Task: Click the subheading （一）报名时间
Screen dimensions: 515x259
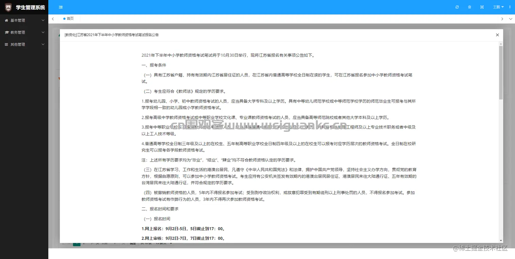Action: tap(156, 219)
